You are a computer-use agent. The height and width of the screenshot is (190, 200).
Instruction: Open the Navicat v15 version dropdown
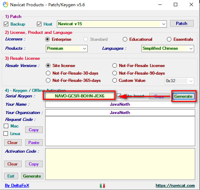click(x=112, y=24)
